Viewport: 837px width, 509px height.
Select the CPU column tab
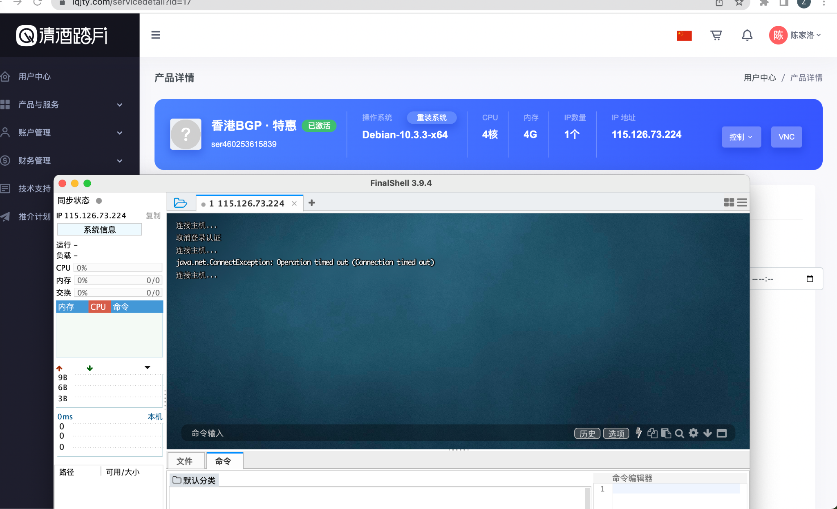(98, 307)
